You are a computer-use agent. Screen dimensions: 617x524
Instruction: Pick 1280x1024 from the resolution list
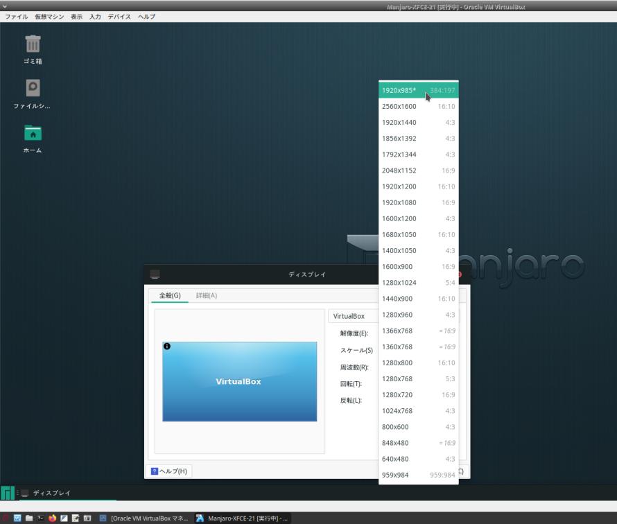pyautogui.click(x=418, y=283)
